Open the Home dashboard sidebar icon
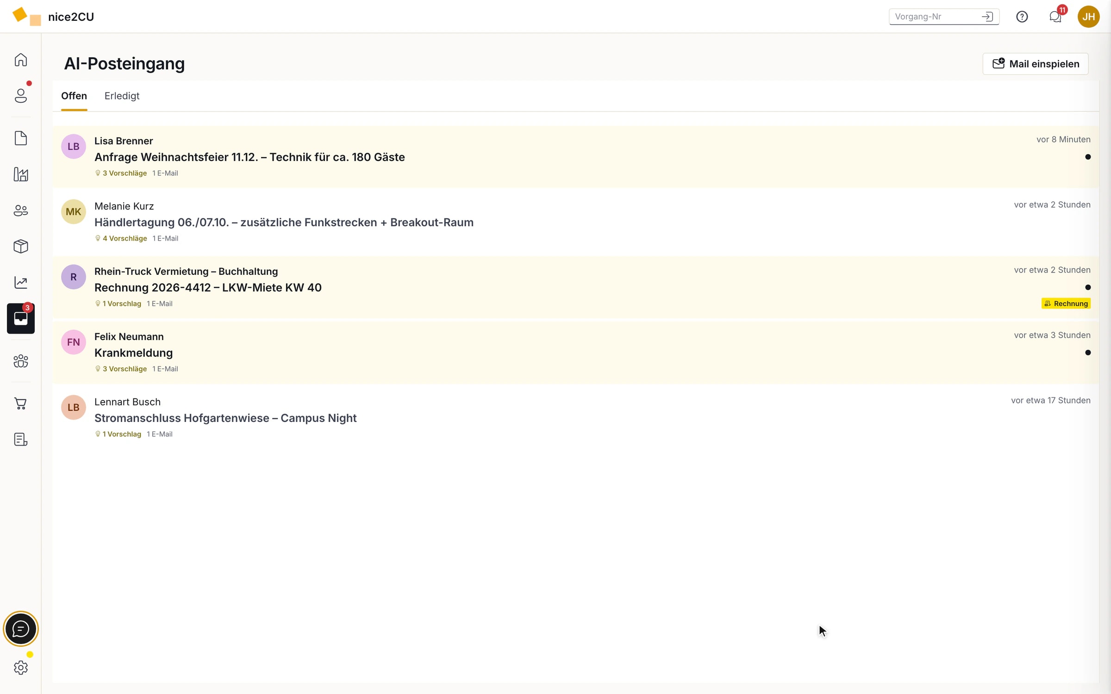 [21, 60]
